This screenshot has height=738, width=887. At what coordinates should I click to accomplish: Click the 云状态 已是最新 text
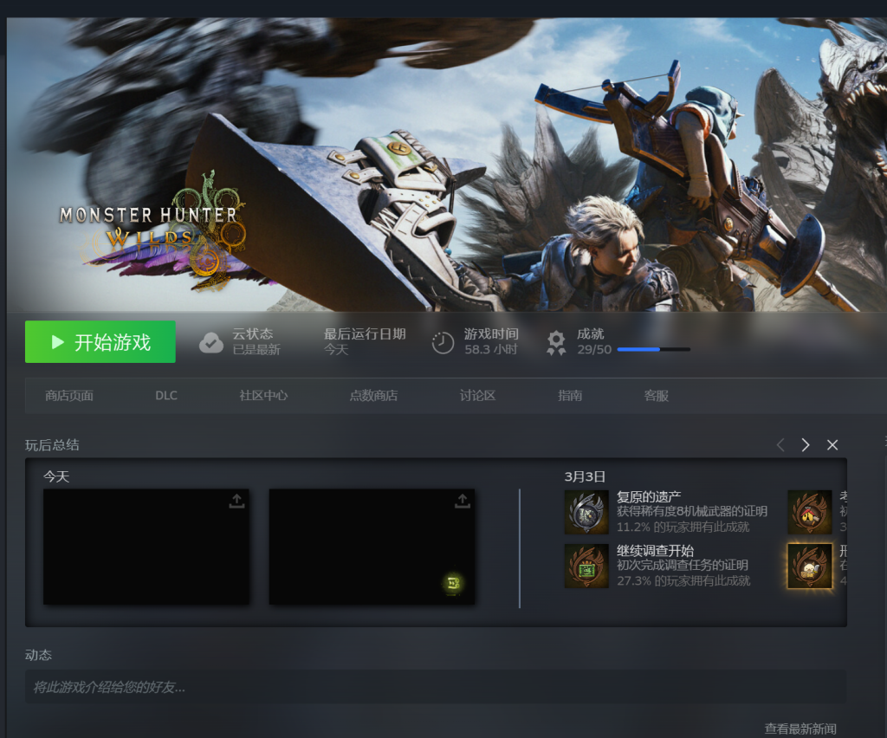tap(256, 341)
